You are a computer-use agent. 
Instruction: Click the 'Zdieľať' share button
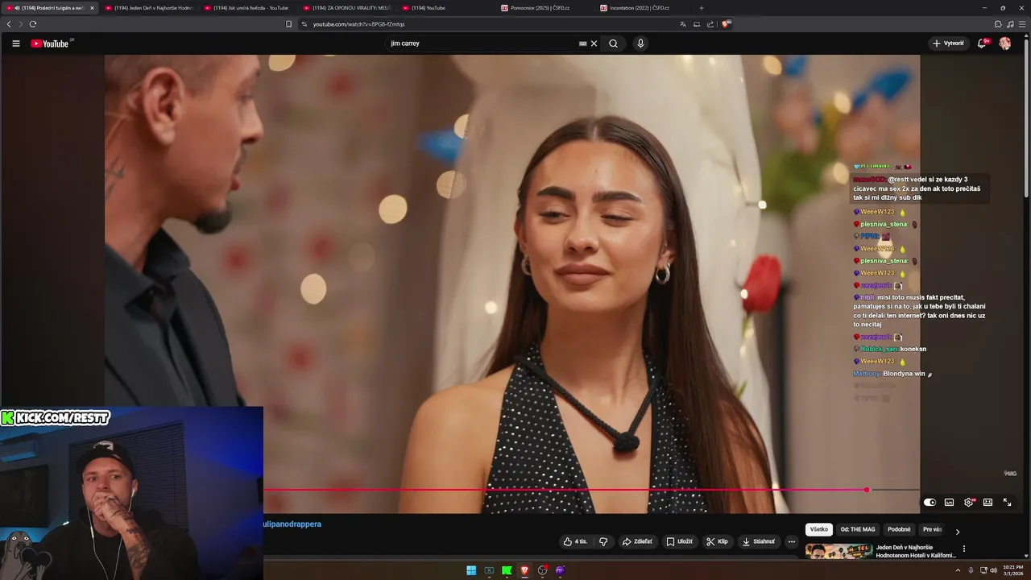(637, 541)
